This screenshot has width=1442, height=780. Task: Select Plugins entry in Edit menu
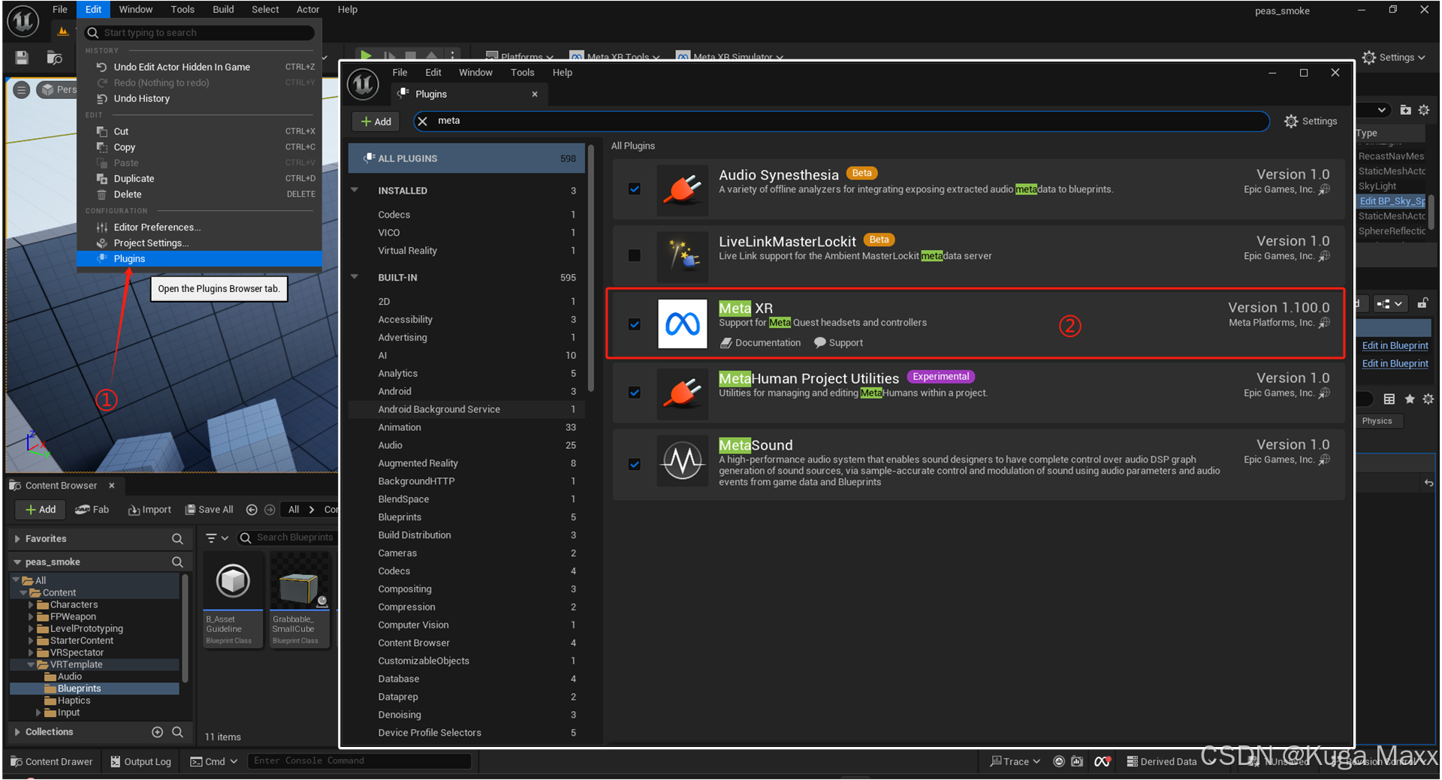200,258
